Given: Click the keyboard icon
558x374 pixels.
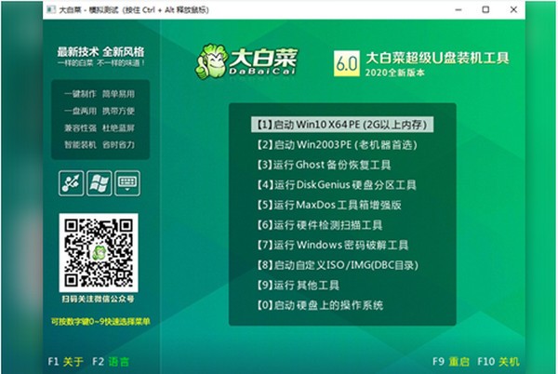Looking at the screenshot, I should tap(127, 183).
